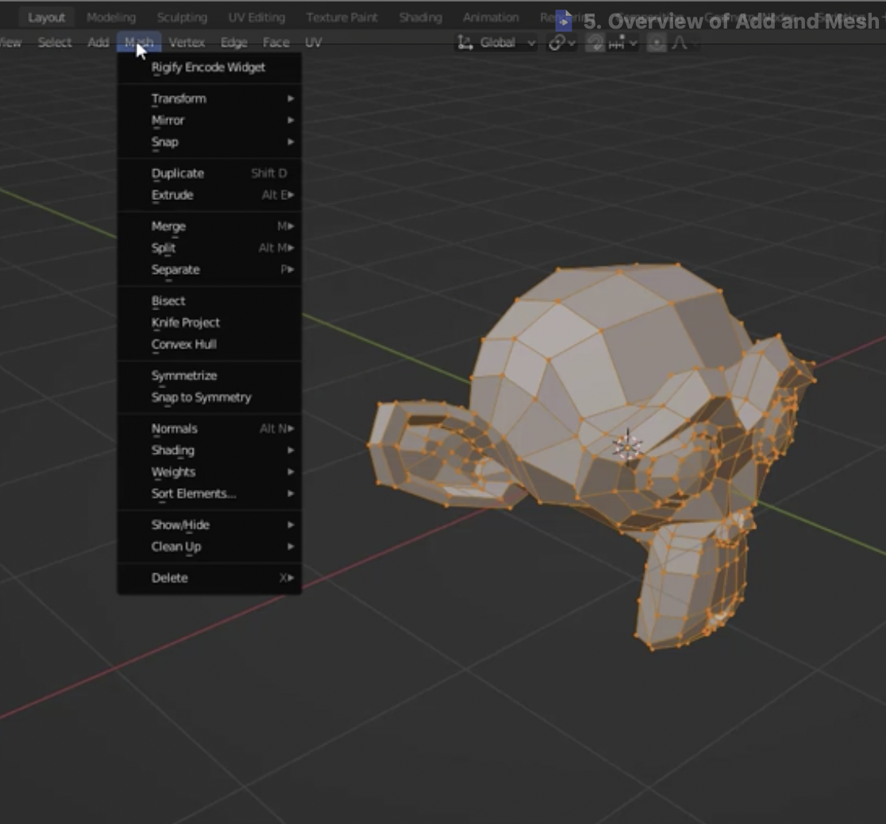Choose Bisect from the Mesh menu

209,301
